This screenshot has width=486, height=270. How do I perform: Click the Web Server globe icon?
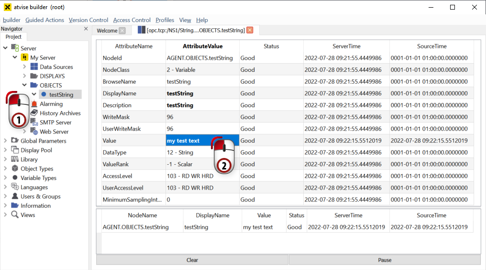tap(34, 132)
